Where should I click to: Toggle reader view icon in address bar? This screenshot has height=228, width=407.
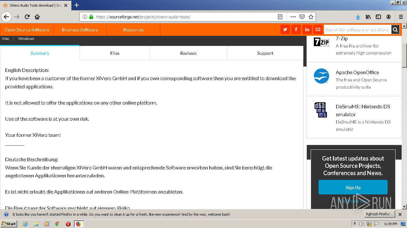(280, 17)
